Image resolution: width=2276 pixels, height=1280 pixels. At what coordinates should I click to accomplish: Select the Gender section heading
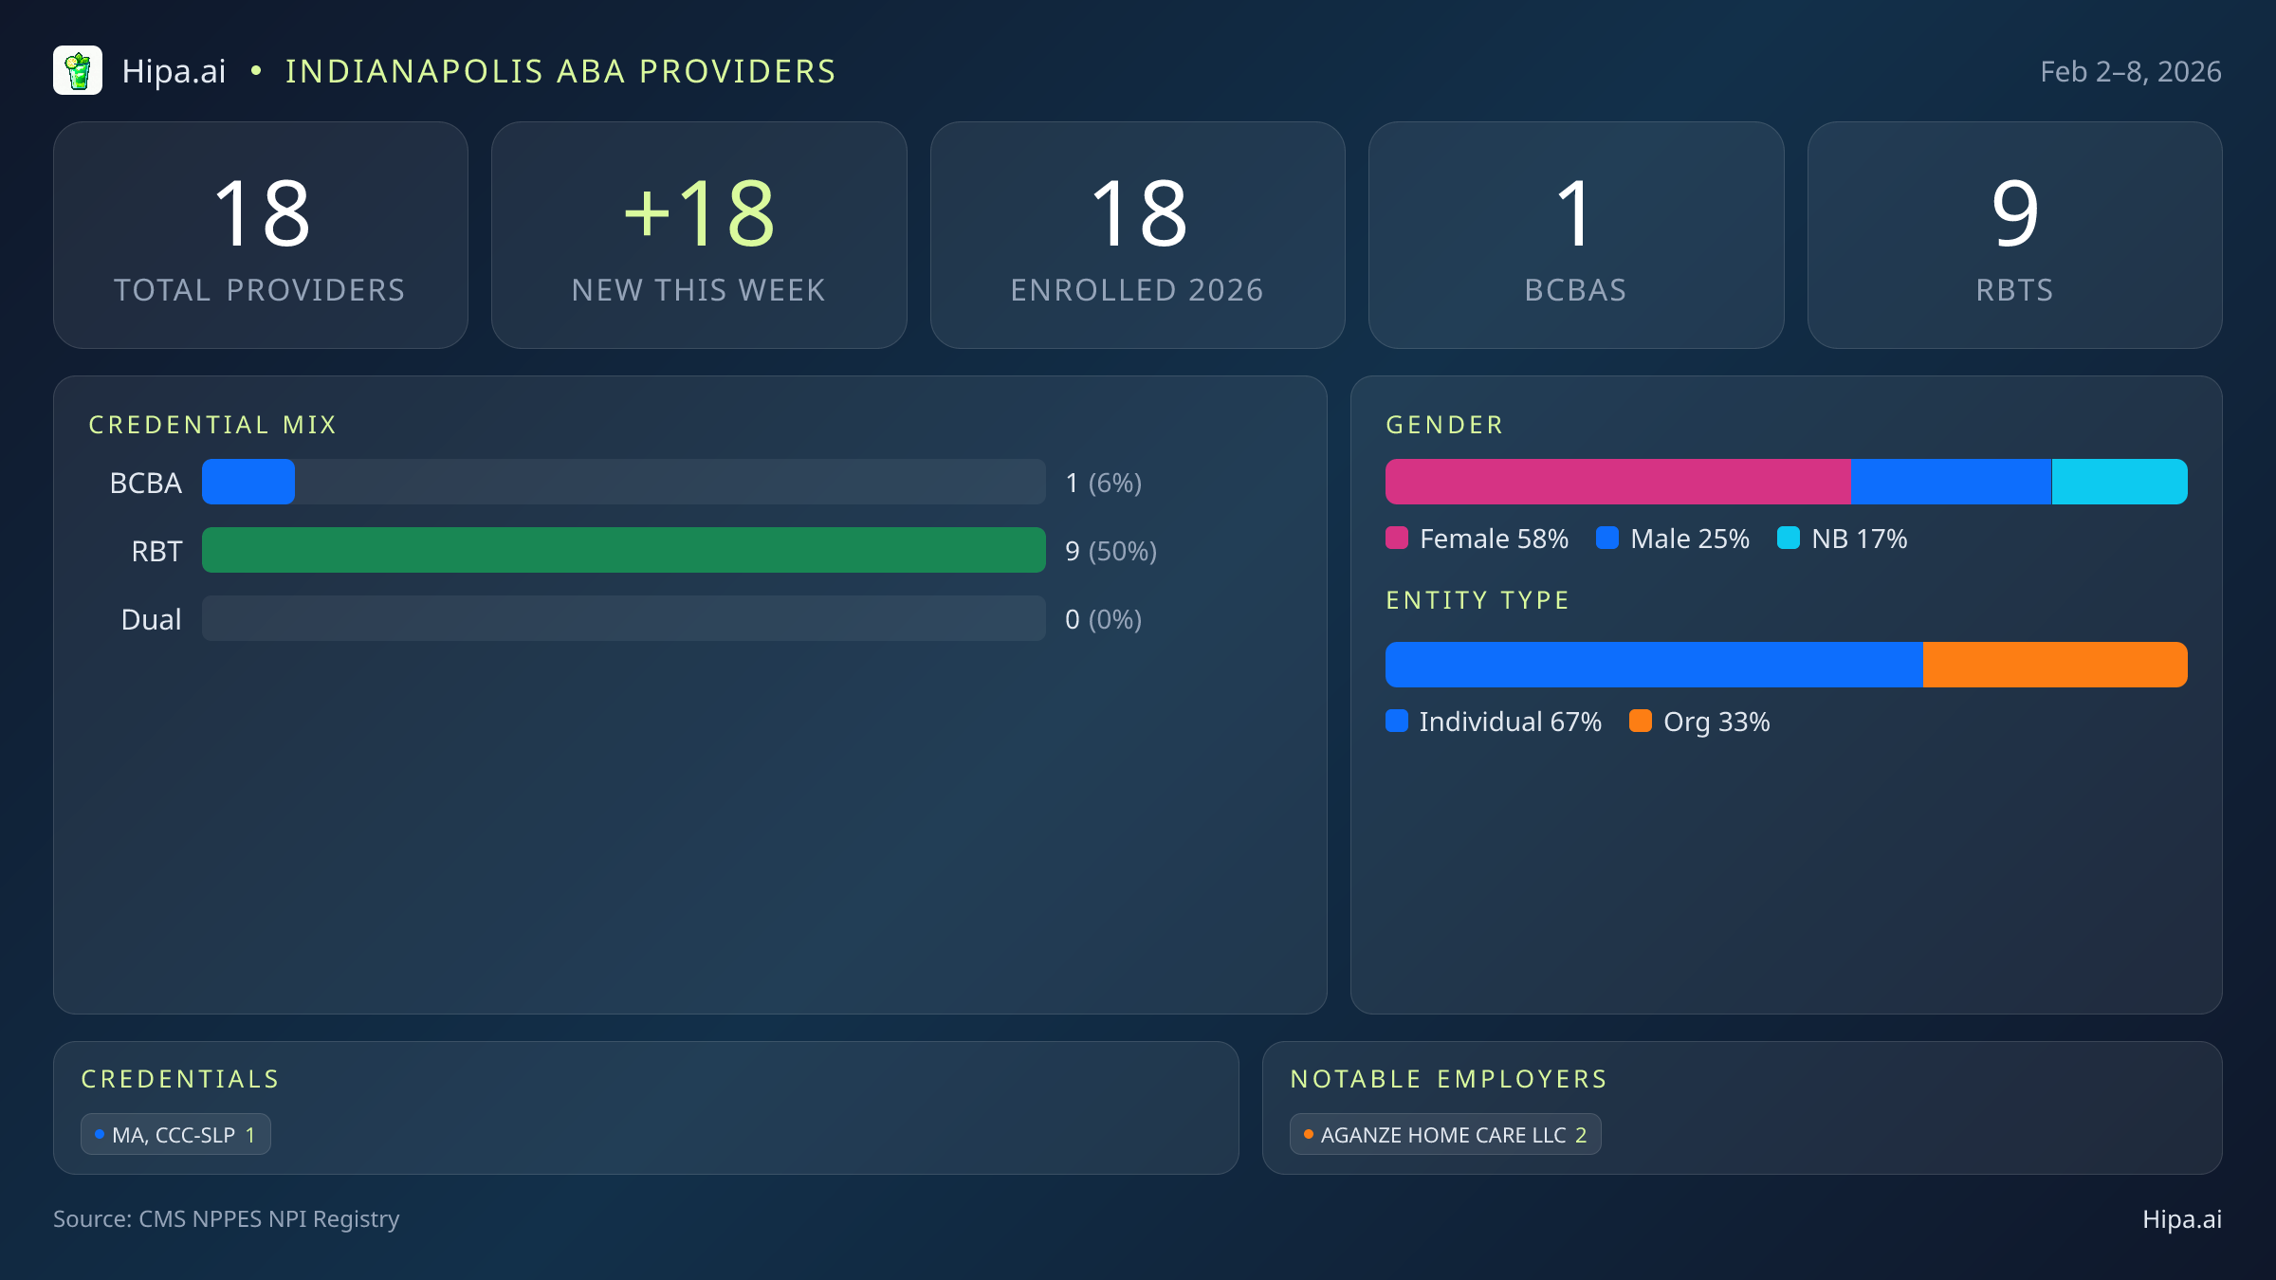[x=1444, y=425]
